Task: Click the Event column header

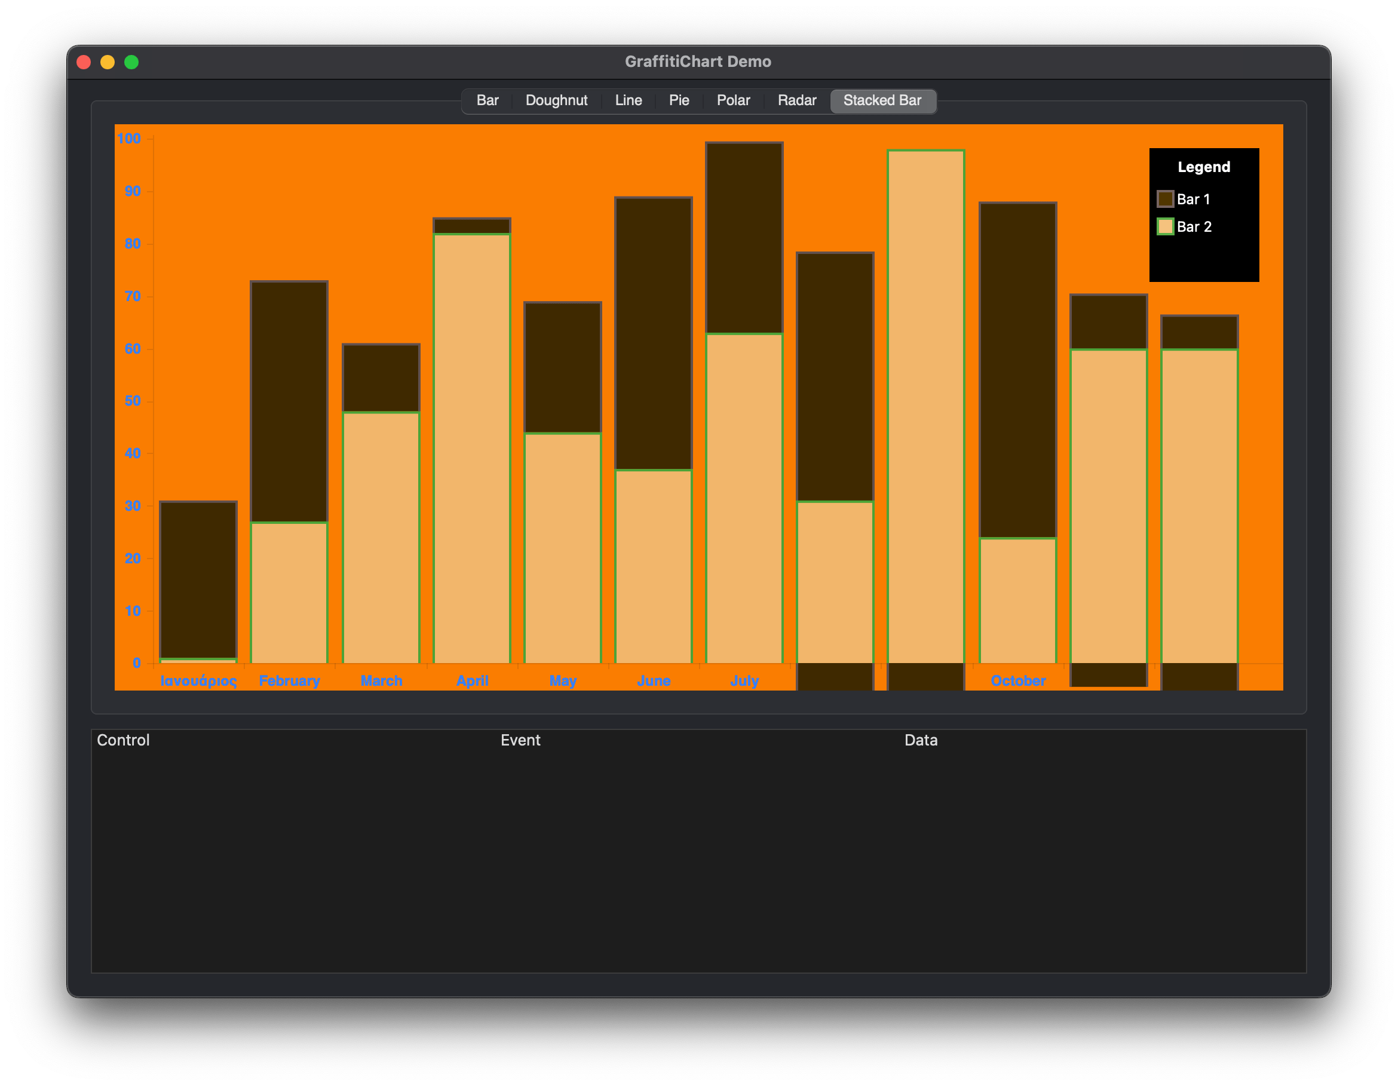Action: click(x=520, y=740)
